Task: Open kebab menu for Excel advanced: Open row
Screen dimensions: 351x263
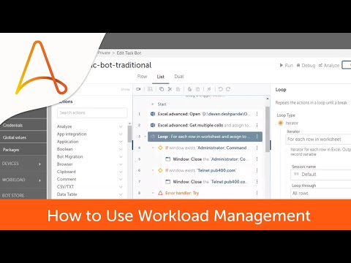Action: 257,114
